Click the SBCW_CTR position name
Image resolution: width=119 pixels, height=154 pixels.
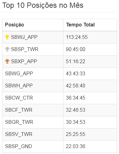19,98
